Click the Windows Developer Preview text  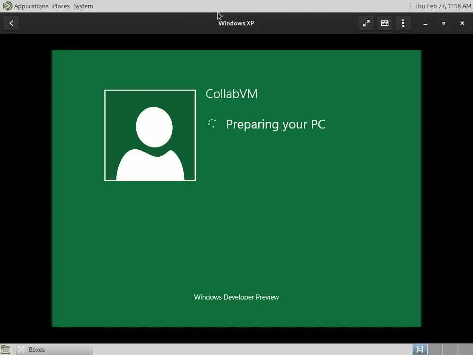point(236,297)
